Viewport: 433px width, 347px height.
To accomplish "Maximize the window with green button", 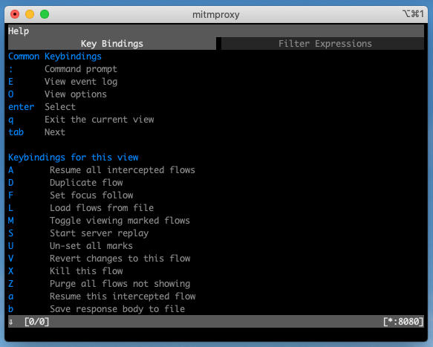I will point(45,14).
